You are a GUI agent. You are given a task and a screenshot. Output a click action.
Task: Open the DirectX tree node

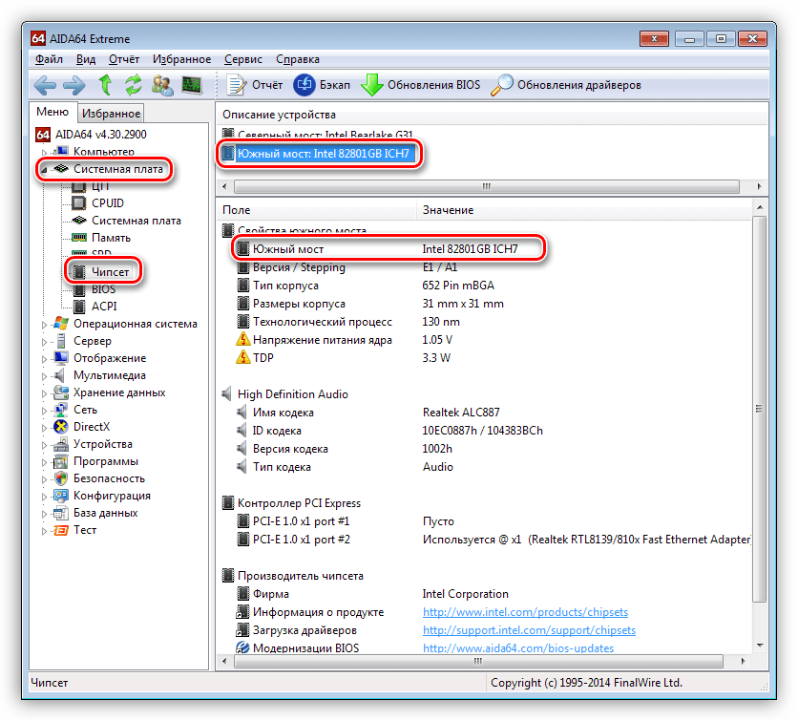[x=94, y=427]
